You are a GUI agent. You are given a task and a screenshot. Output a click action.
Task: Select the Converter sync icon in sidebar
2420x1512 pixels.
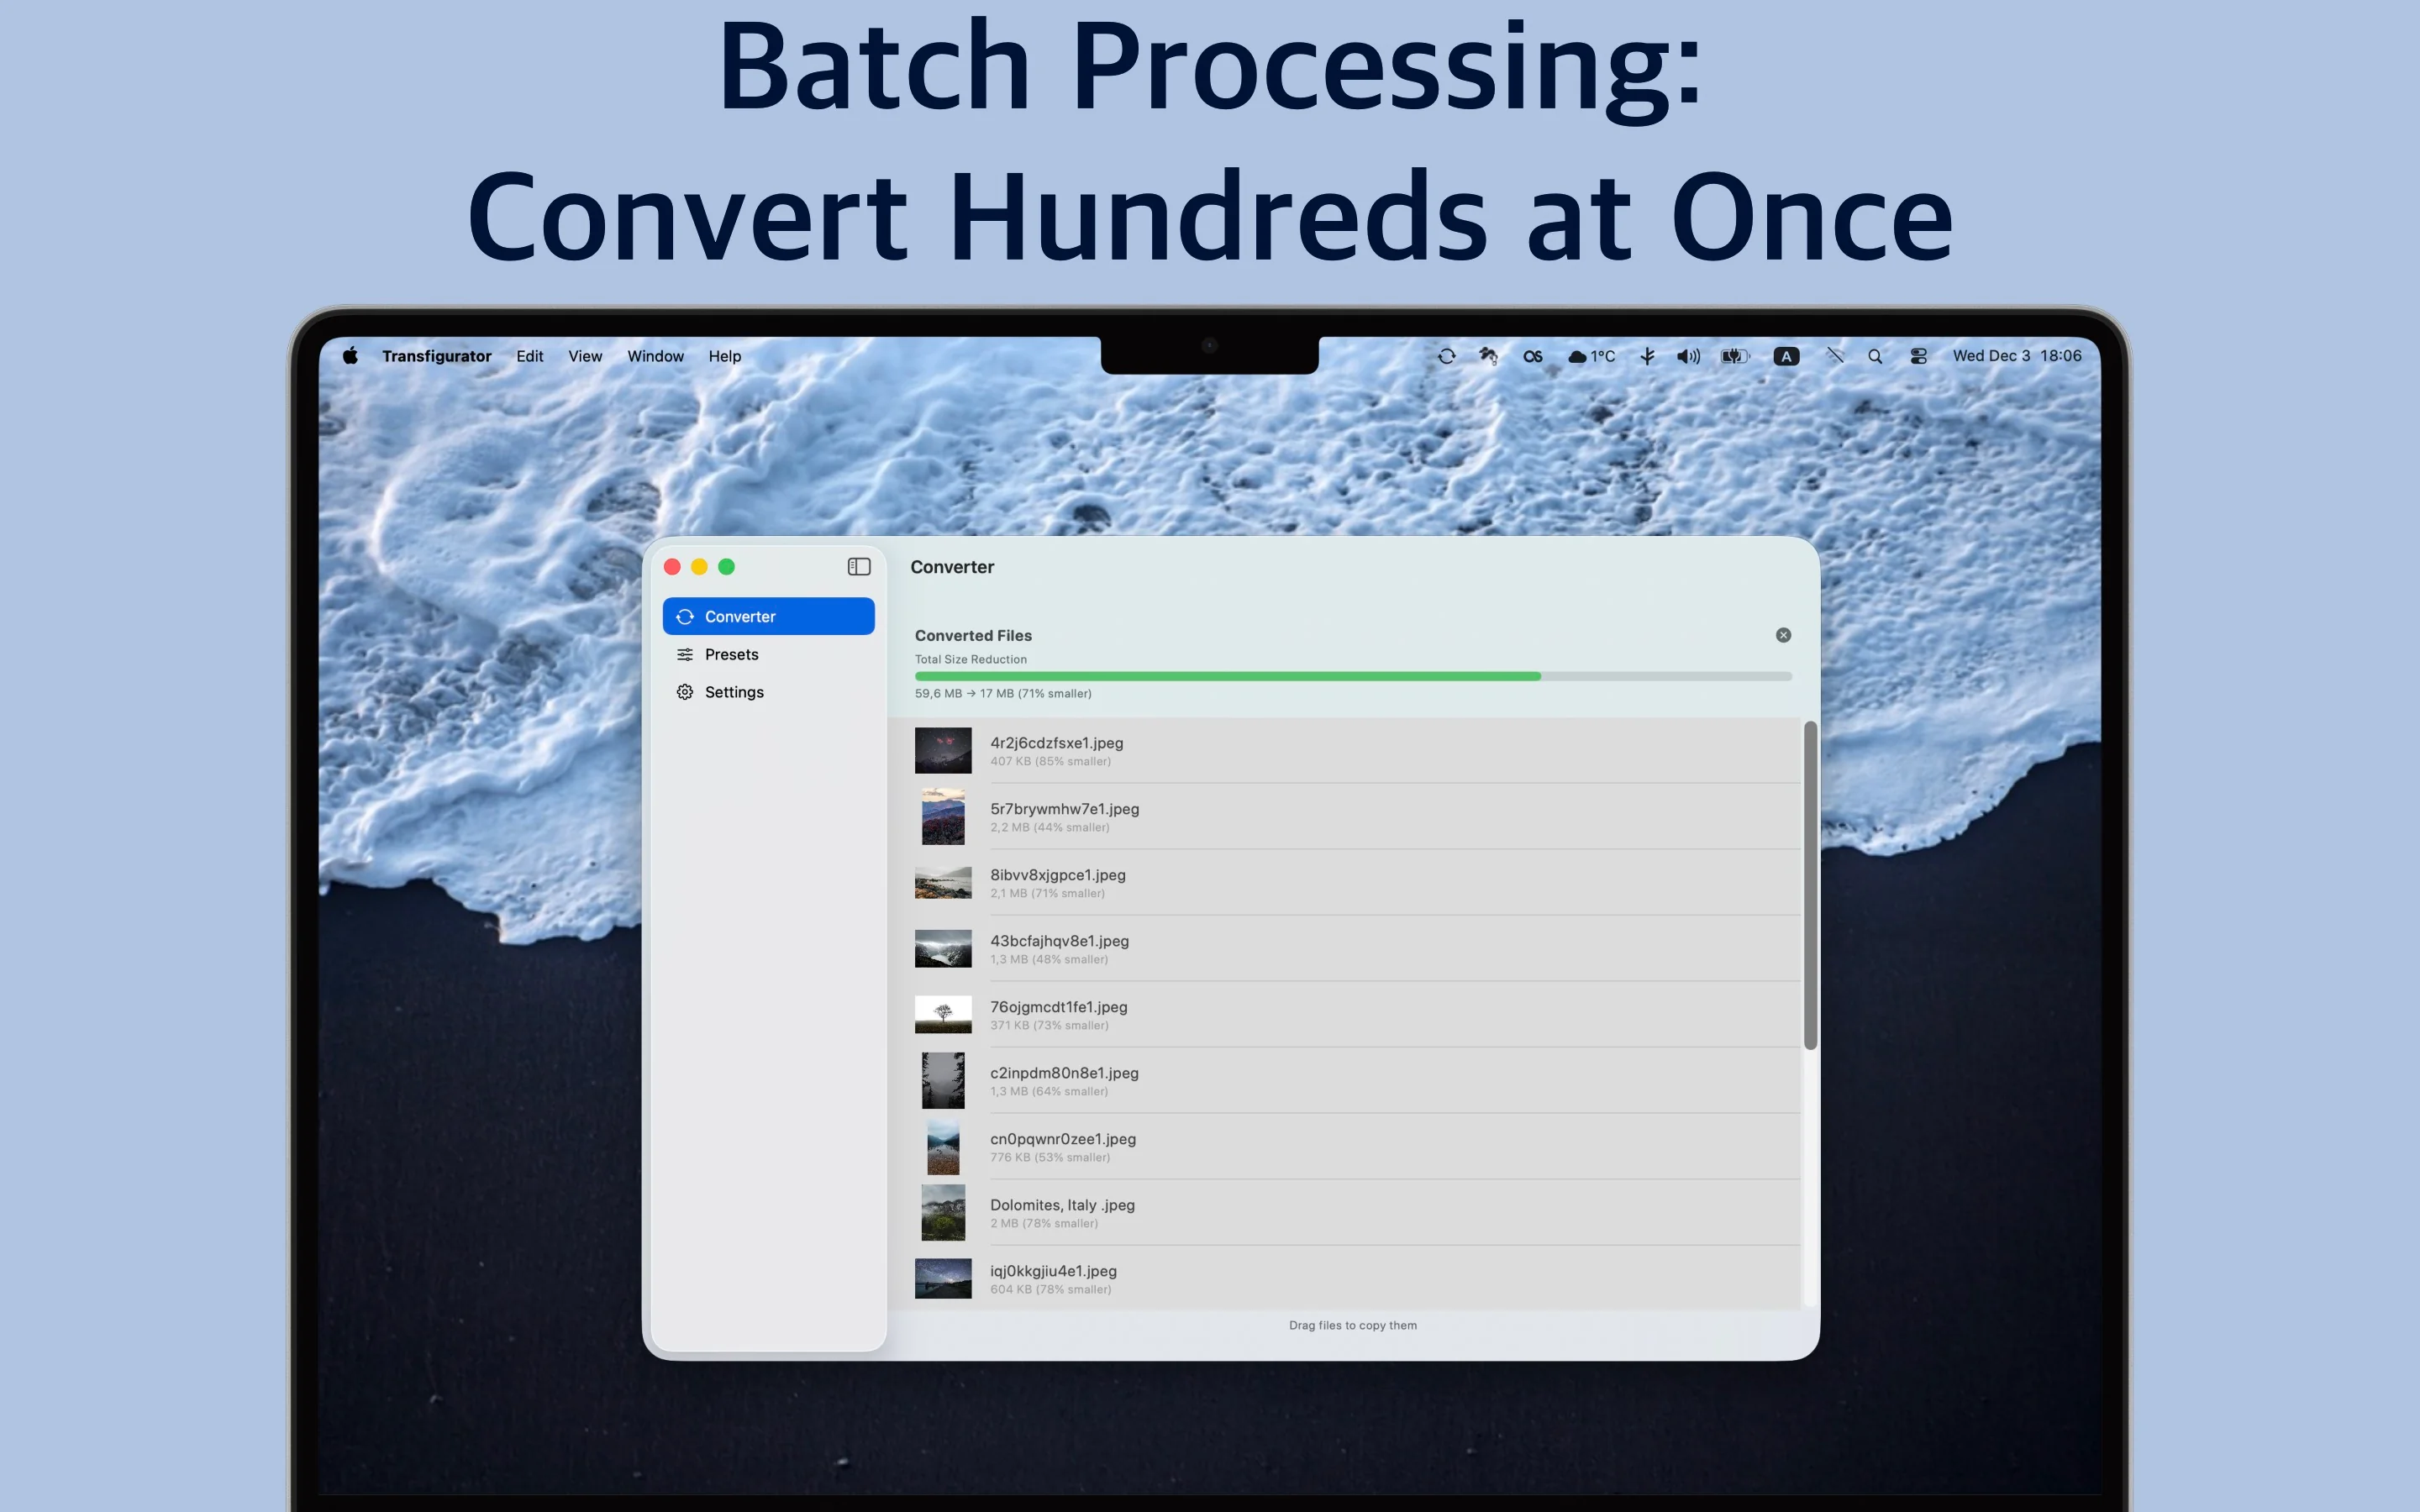[685, 616]
